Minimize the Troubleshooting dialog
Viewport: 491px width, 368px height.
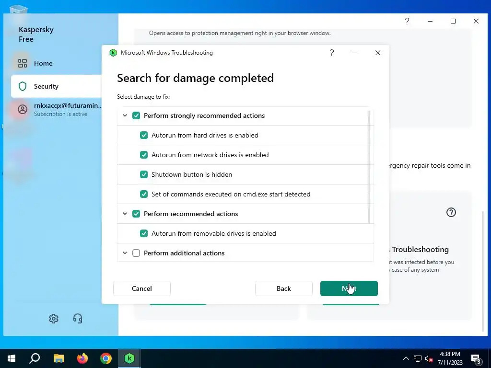click(355, 53)
